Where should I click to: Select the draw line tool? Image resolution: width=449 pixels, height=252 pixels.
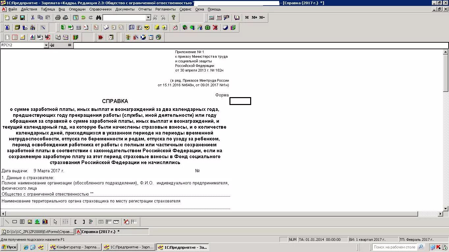point(7,222)
